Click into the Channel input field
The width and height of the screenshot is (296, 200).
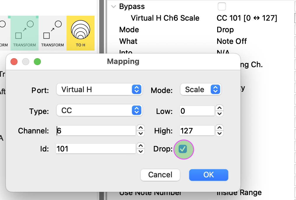tap(96, 131)
